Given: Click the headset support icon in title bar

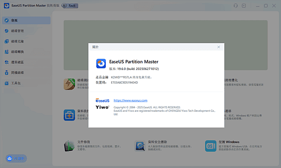Looking at the screenshot, I should pos(235,6).
